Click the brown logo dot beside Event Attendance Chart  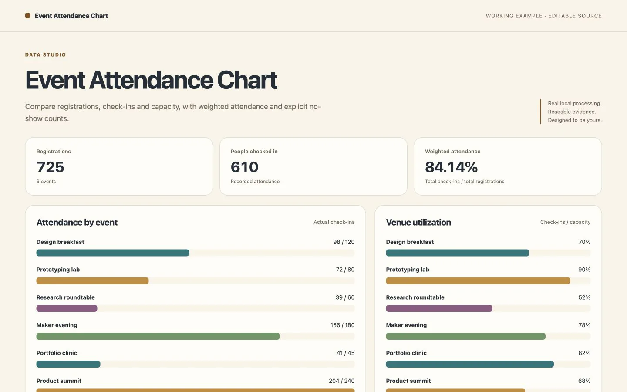(28, 16)
